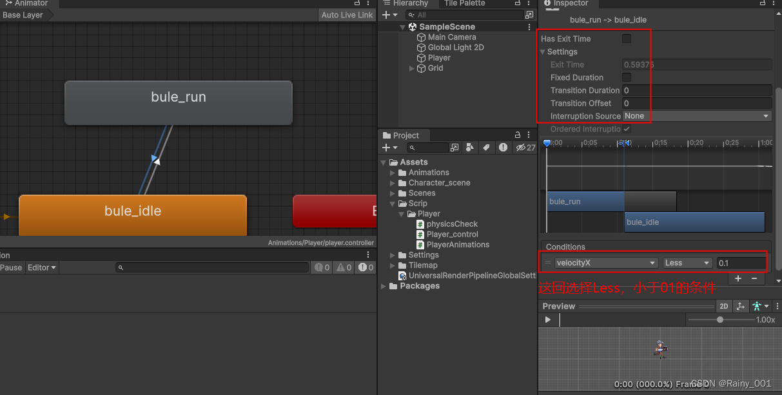Expand the Animations folder
Image resolution: width=782 pixels, height=395 pixels.
coord(393,173)
